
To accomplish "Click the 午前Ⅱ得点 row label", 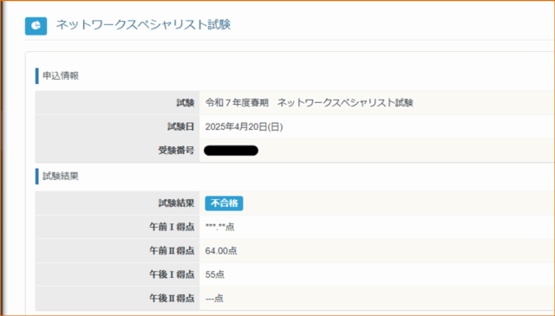I will coord(172,250).
